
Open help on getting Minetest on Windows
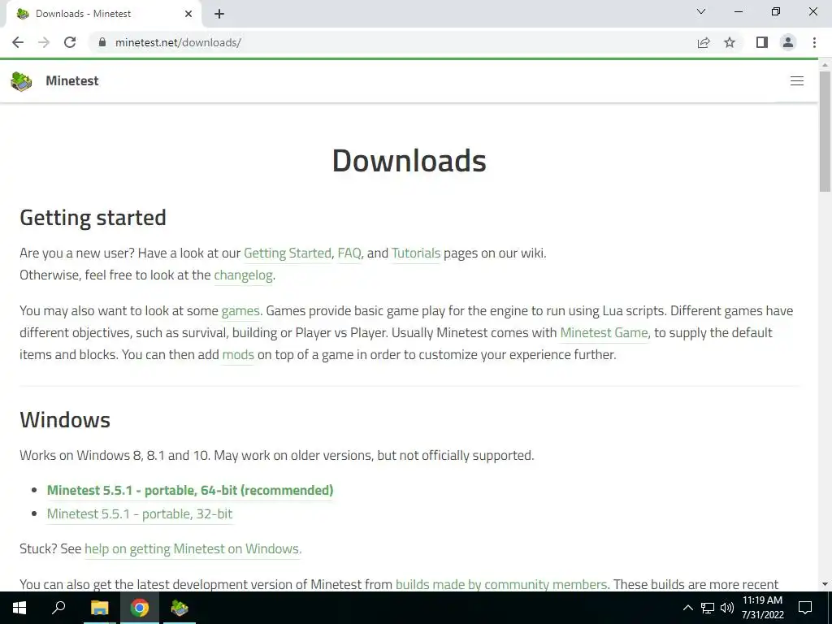click(193, 548)
